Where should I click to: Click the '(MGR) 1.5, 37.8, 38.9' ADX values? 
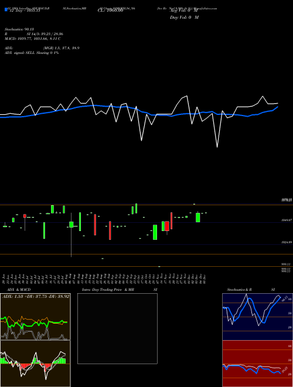(61, 48)
